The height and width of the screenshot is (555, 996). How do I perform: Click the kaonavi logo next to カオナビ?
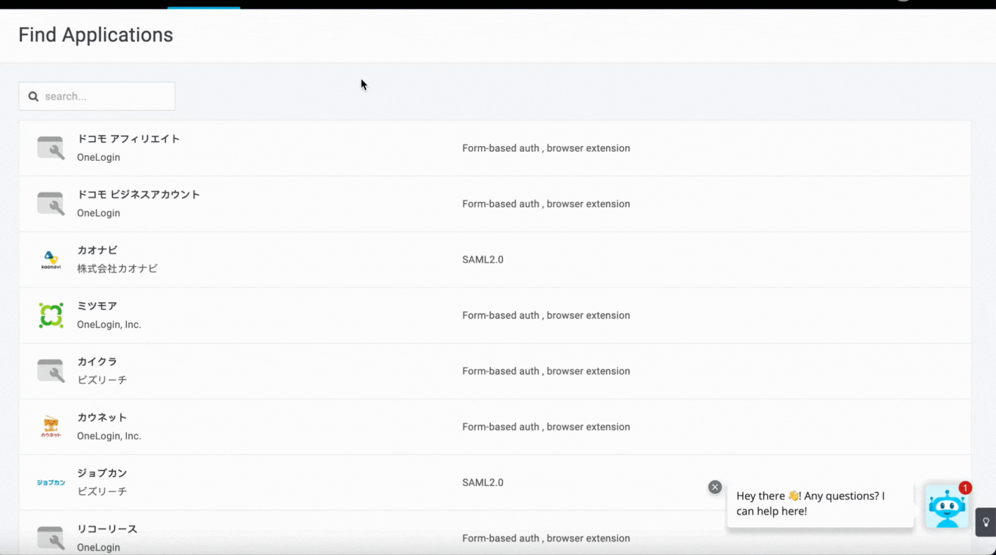click(51, 259)
